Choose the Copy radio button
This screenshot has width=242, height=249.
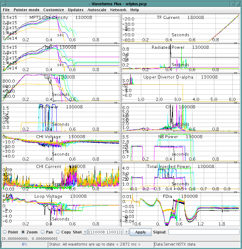coord(58,232)
